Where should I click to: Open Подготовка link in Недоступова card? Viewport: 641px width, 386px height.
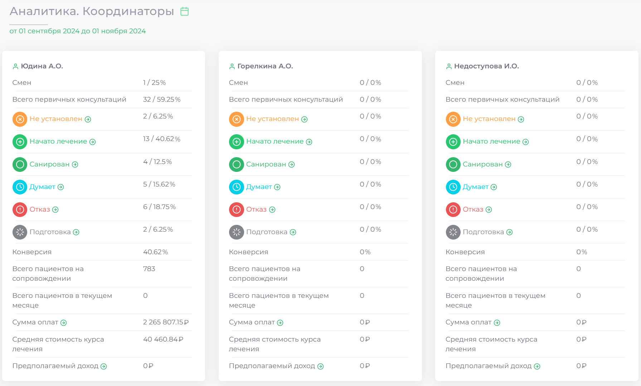click(x=487, y=232)
